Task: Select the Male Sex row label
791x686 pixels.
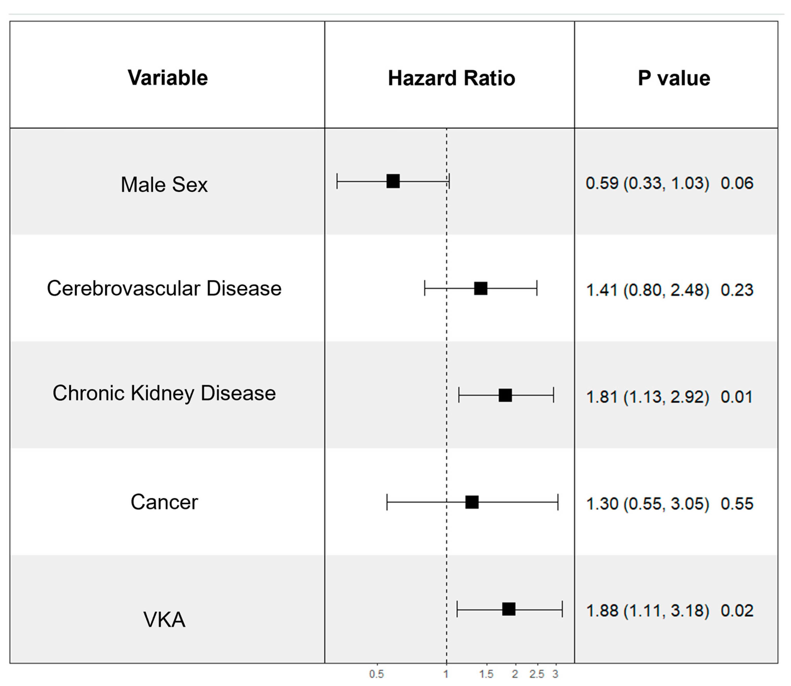Action: coord(164,184)
